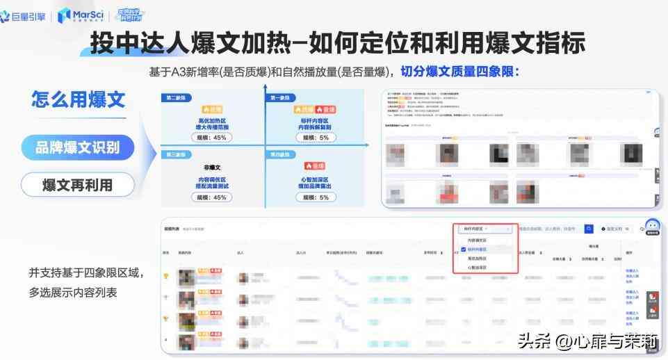
Task: Click 规模: 5% pill under 标杆内容区
Action: pyautogui.click(x=316, y=138)
